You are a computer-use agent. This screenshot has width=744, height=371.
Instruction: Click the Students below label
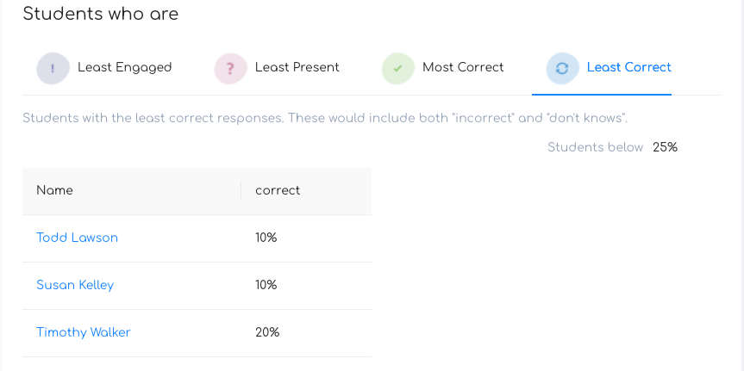tap(595, 147)
